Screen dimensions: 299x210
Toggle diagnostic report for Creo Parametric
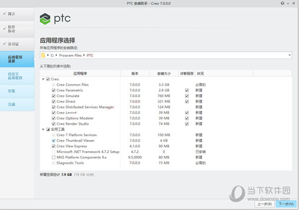click(187, 90)
